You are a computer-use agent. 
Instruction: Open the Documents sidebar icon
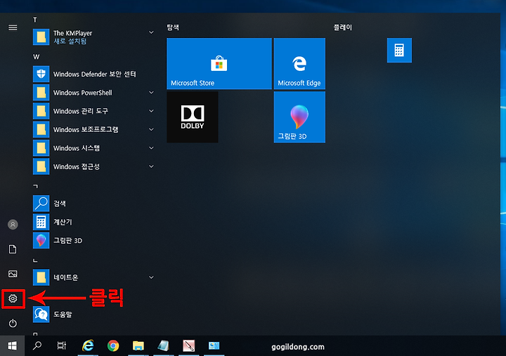[13, 249]
